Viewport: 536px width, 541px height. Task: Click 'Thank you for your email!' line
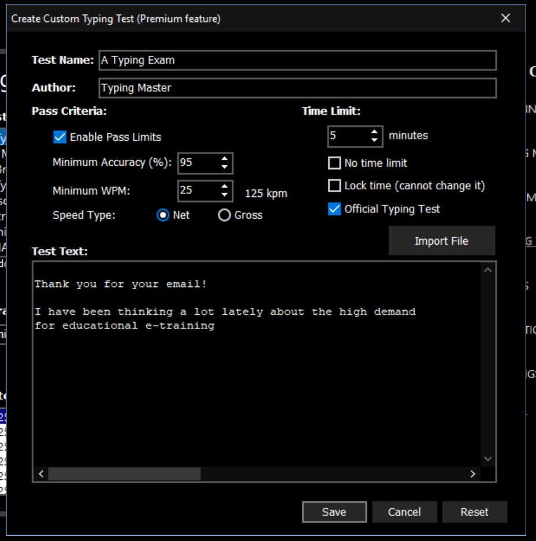tap(121, 284)
